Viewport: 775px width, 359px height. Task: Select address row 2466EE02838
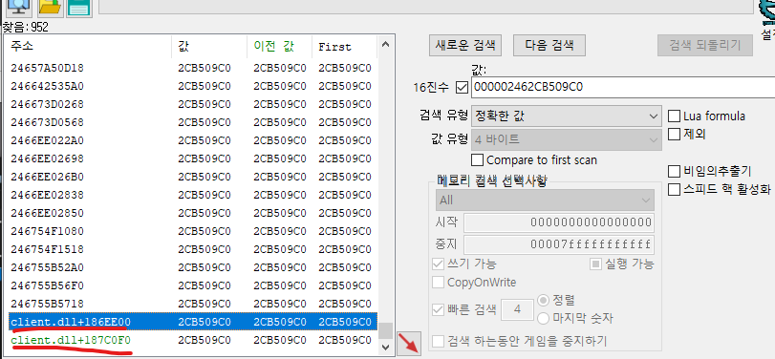pos(192,195)
